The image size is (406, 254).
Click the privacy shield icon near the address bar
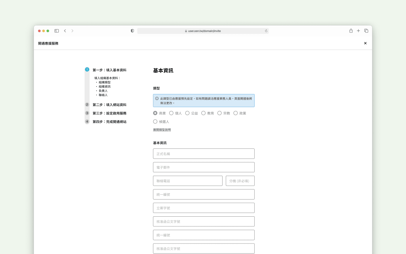pos(132,31)
